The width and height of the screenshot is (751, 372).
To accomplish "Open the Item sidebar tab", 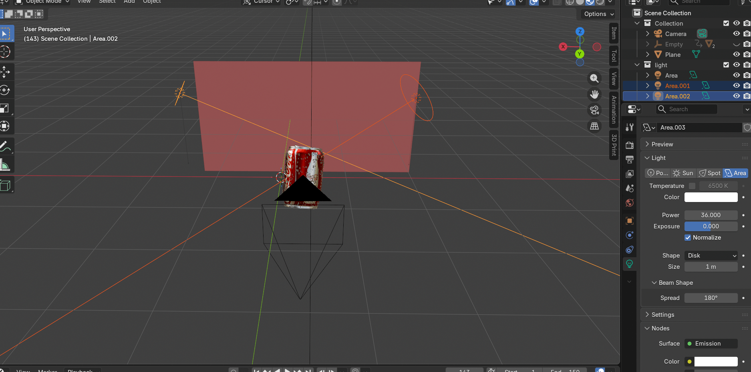I will tap(614, 33).
